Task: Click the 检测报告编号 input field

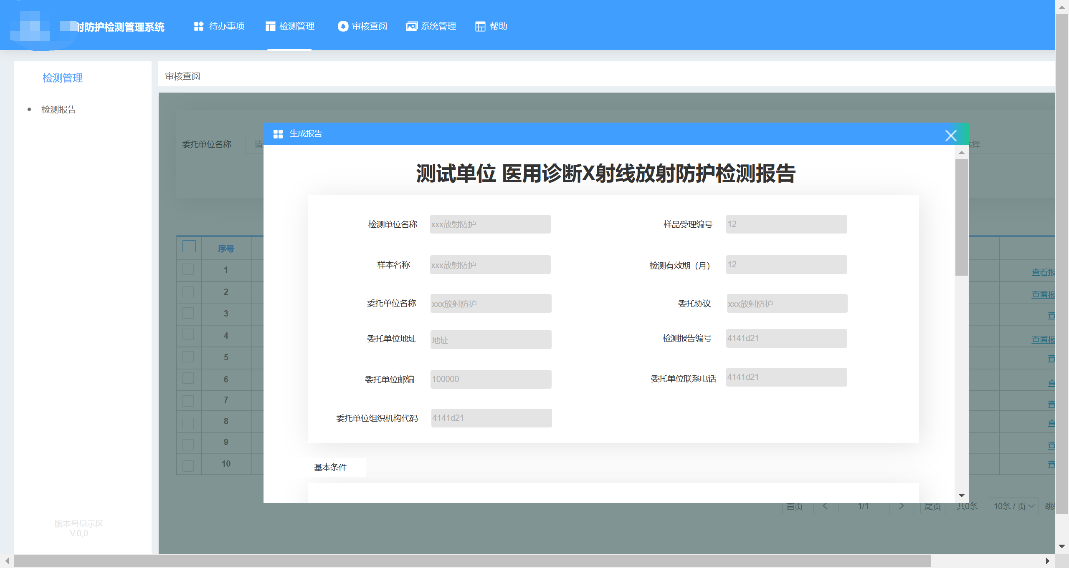Action: point(786,338)
